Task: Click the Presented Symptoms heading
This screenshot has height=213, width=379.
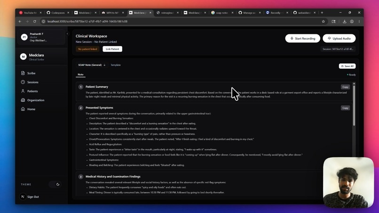Action: pyautogui.click(x=99, y=108)
